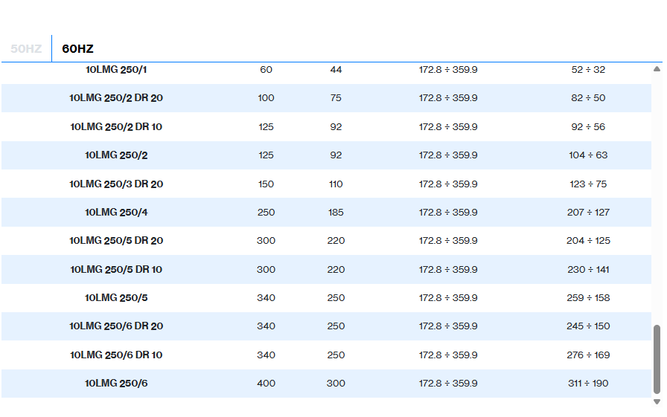Click the scroll down arrow
This screenshot has width=667, height=417.
[657, 401]
